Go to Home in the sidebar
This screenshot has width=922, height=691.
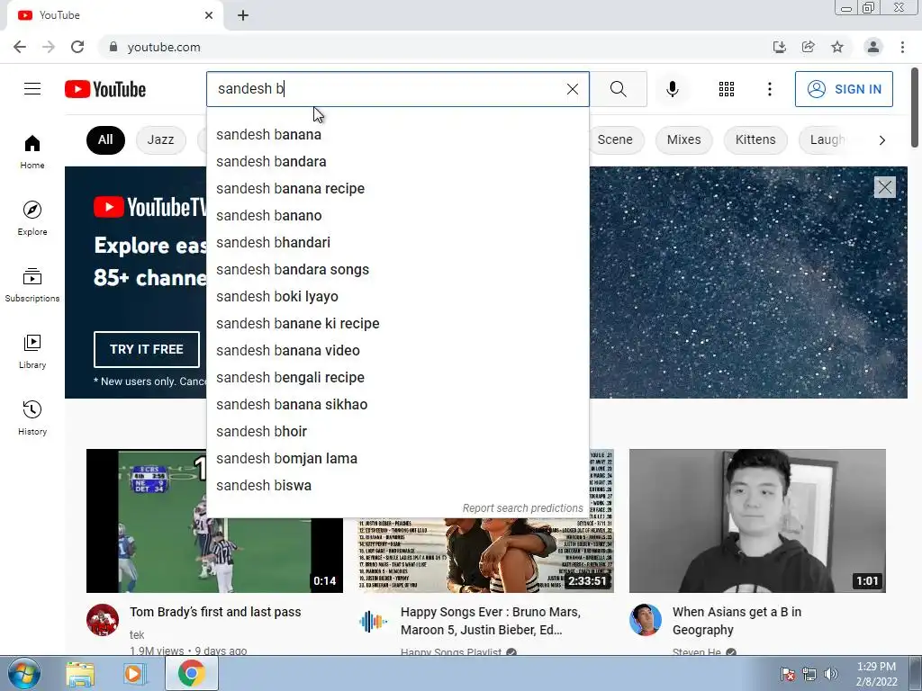(x=32, y=151)
